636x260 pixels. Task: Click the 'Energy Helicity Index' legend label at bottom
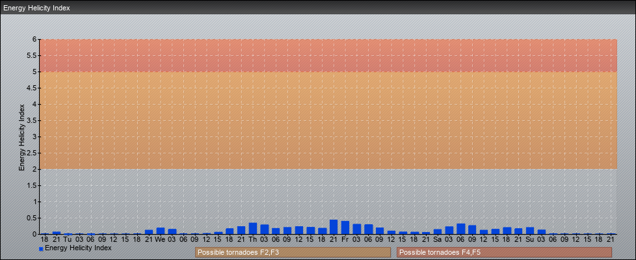78,248
